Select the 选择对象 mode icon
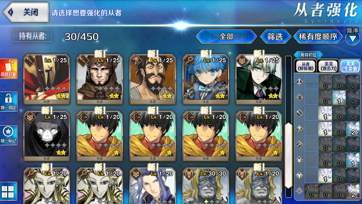 [x=8, y=69]
